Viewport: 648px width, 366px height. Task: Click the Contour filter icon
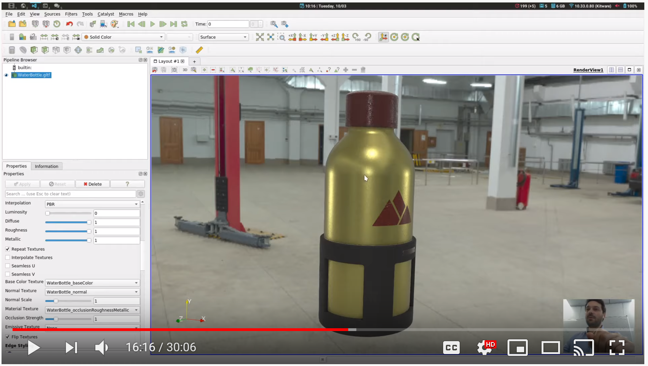(23, 50)
